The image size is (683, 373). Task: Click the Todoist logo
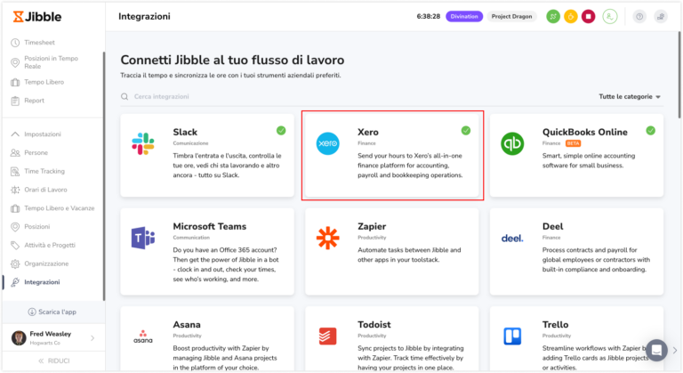click(327, 337)
